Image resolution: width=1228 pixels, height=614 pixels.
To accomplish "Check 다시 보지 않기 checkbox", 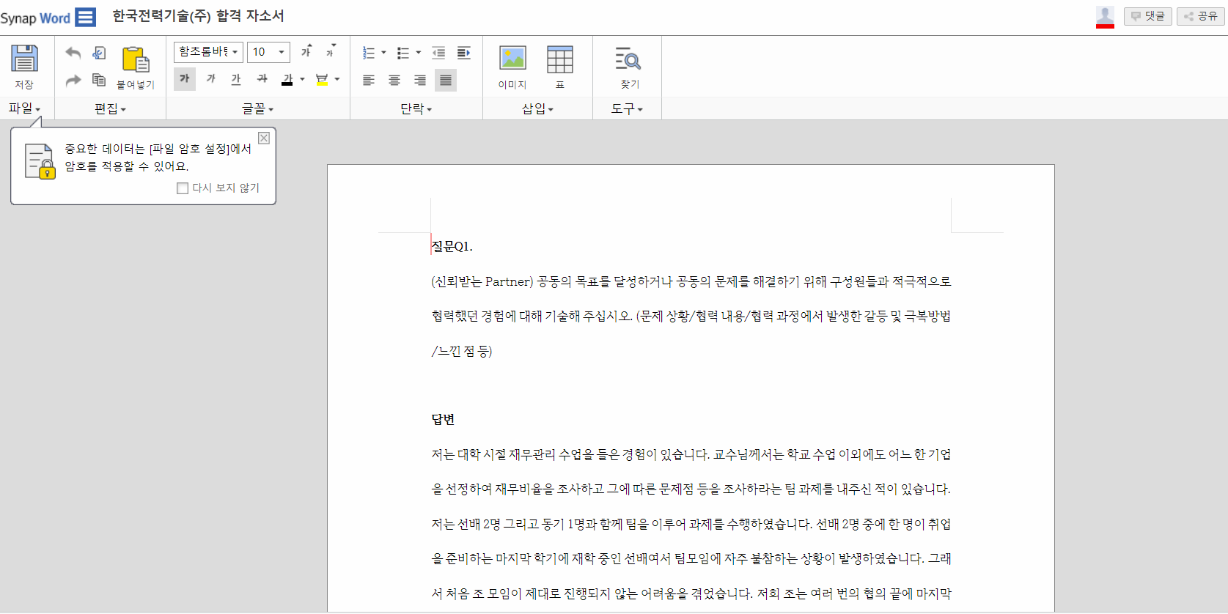I will coord(183,188).
